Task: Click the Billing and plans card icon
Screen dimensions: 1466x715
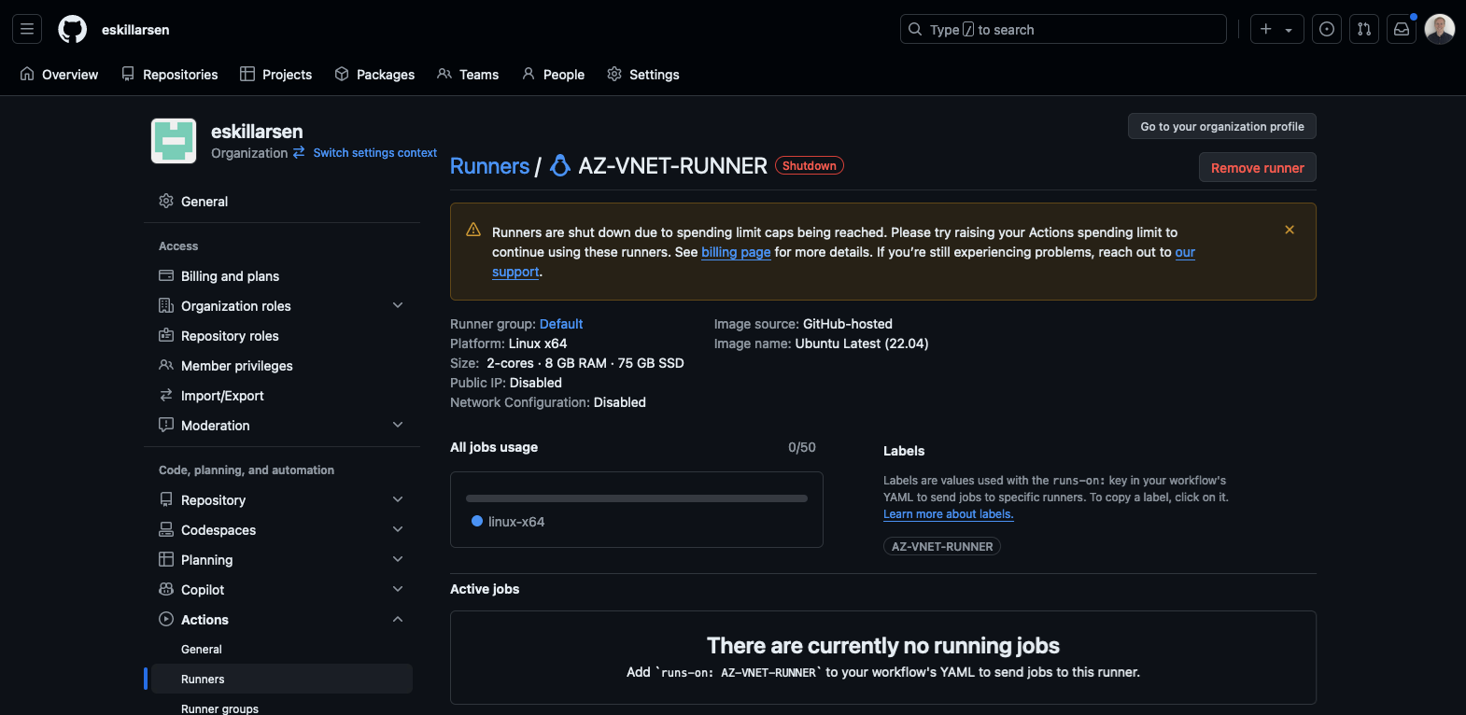Action: (166, 275)
